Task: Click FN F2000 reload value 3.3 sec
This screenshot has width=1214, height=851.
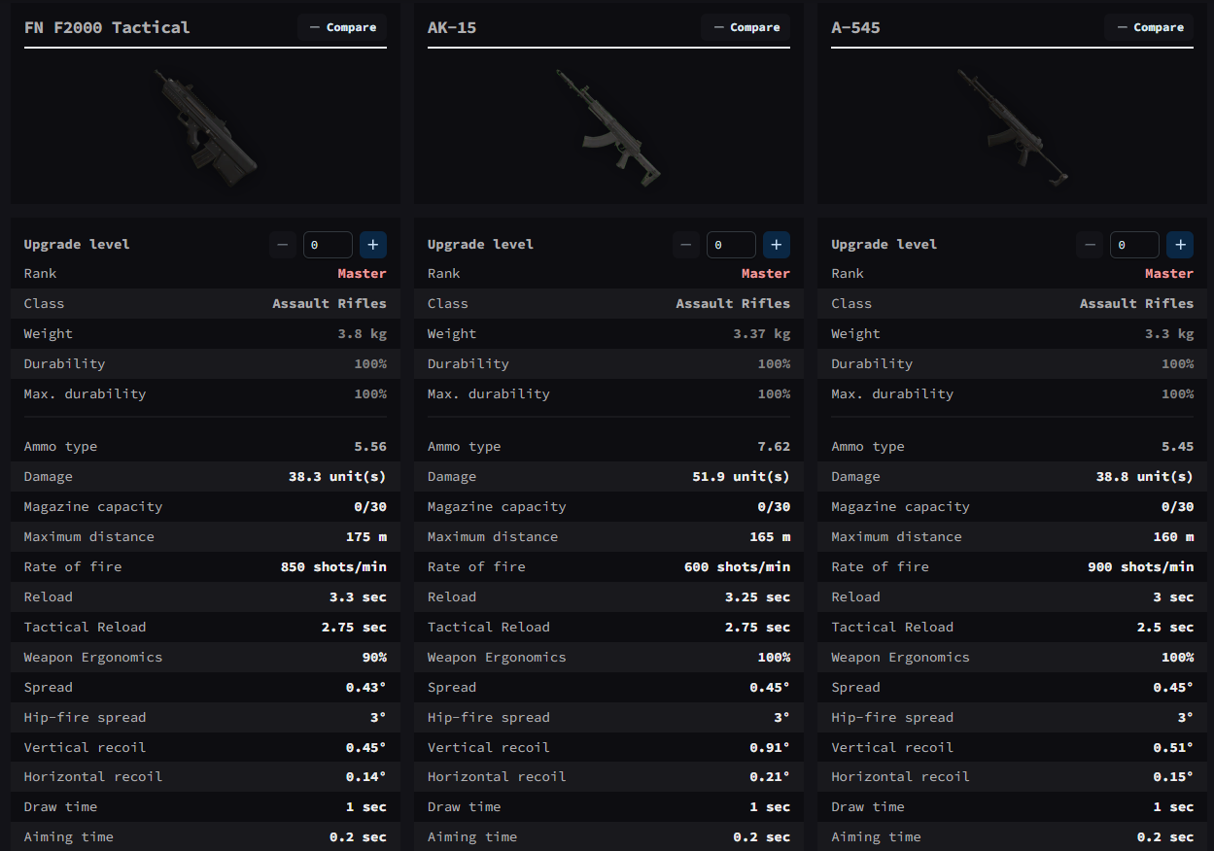Action: pyautogui.click(x=358, y=597)
